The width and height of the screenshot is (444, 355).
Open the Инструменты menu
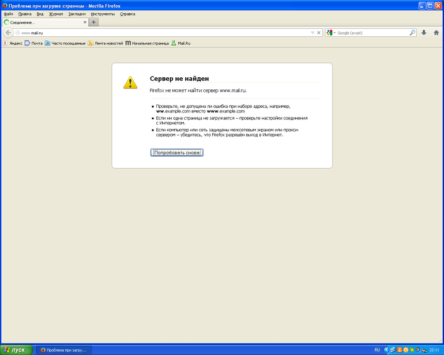tap(103, 14)
